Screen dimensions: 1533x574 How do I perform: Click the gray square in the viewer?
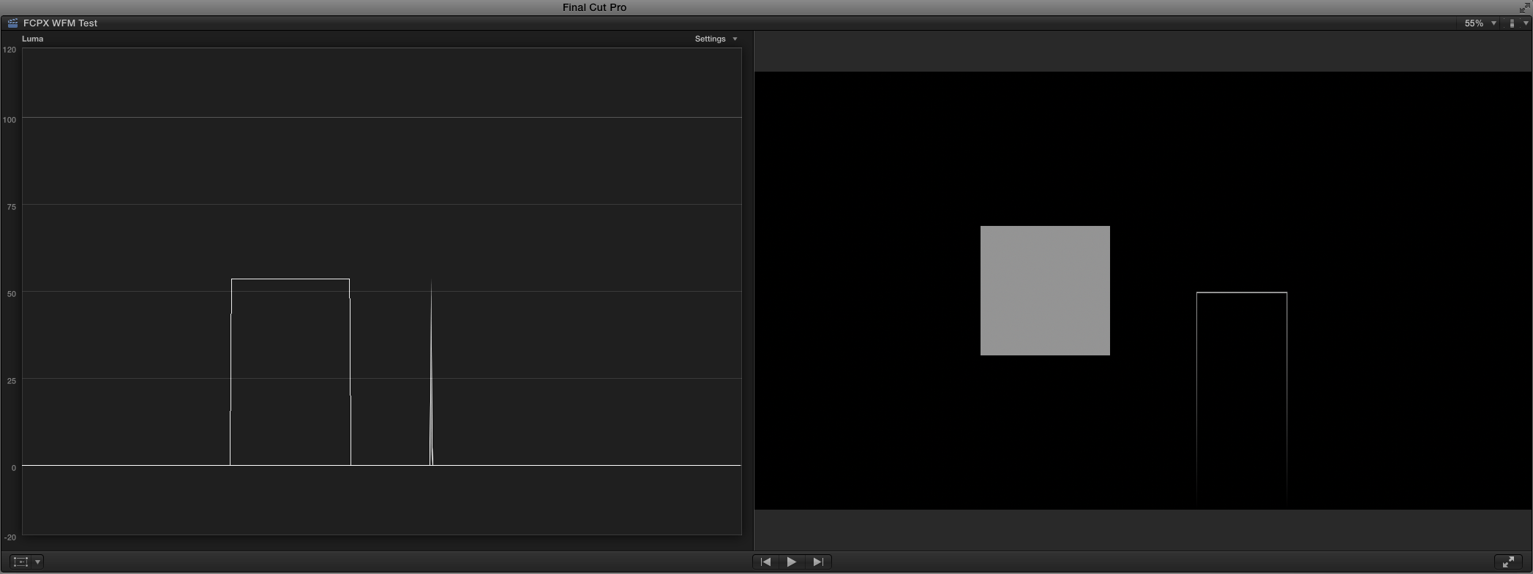click(x=1045, y=291)
